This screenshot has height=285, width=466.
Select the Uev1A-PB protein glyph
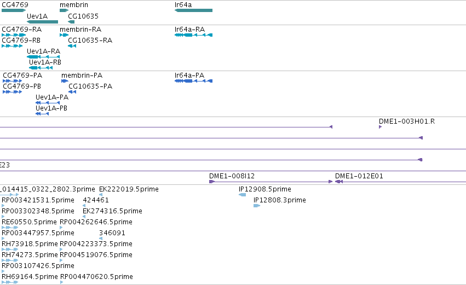pyautogui.click(x=42, y=114)
